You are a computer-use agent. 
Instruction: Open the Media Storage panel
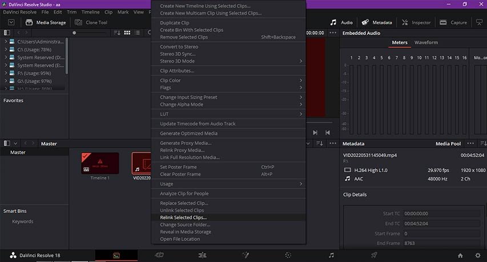[46, 22]
